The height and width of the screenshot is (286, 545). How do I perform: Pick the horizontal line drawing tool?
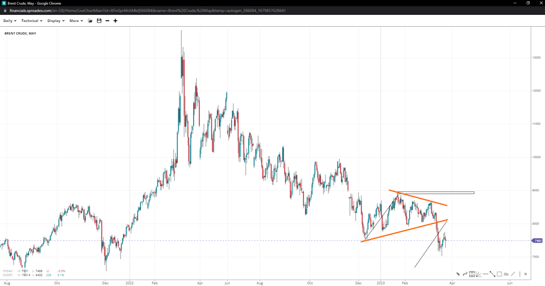[x=486, y=274]
